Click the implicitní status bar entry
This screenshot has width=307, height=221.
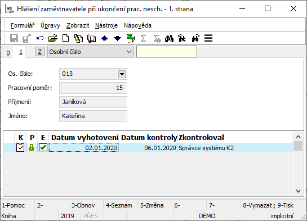click(282, 216)
